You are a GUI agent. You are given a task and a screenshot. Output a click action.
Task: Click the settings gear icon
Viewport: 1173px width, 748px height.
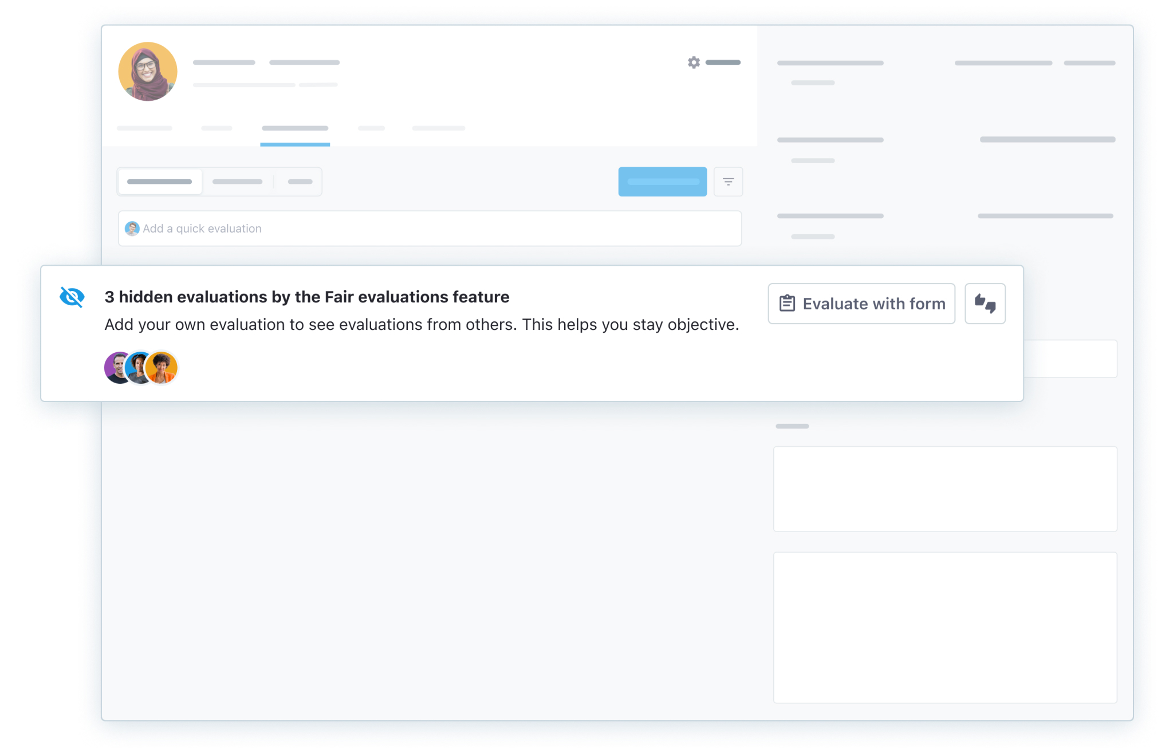click(x=694, y=63)
